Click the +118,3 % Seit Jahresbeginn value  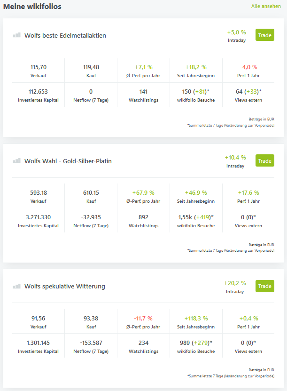[x=196, y=318]
